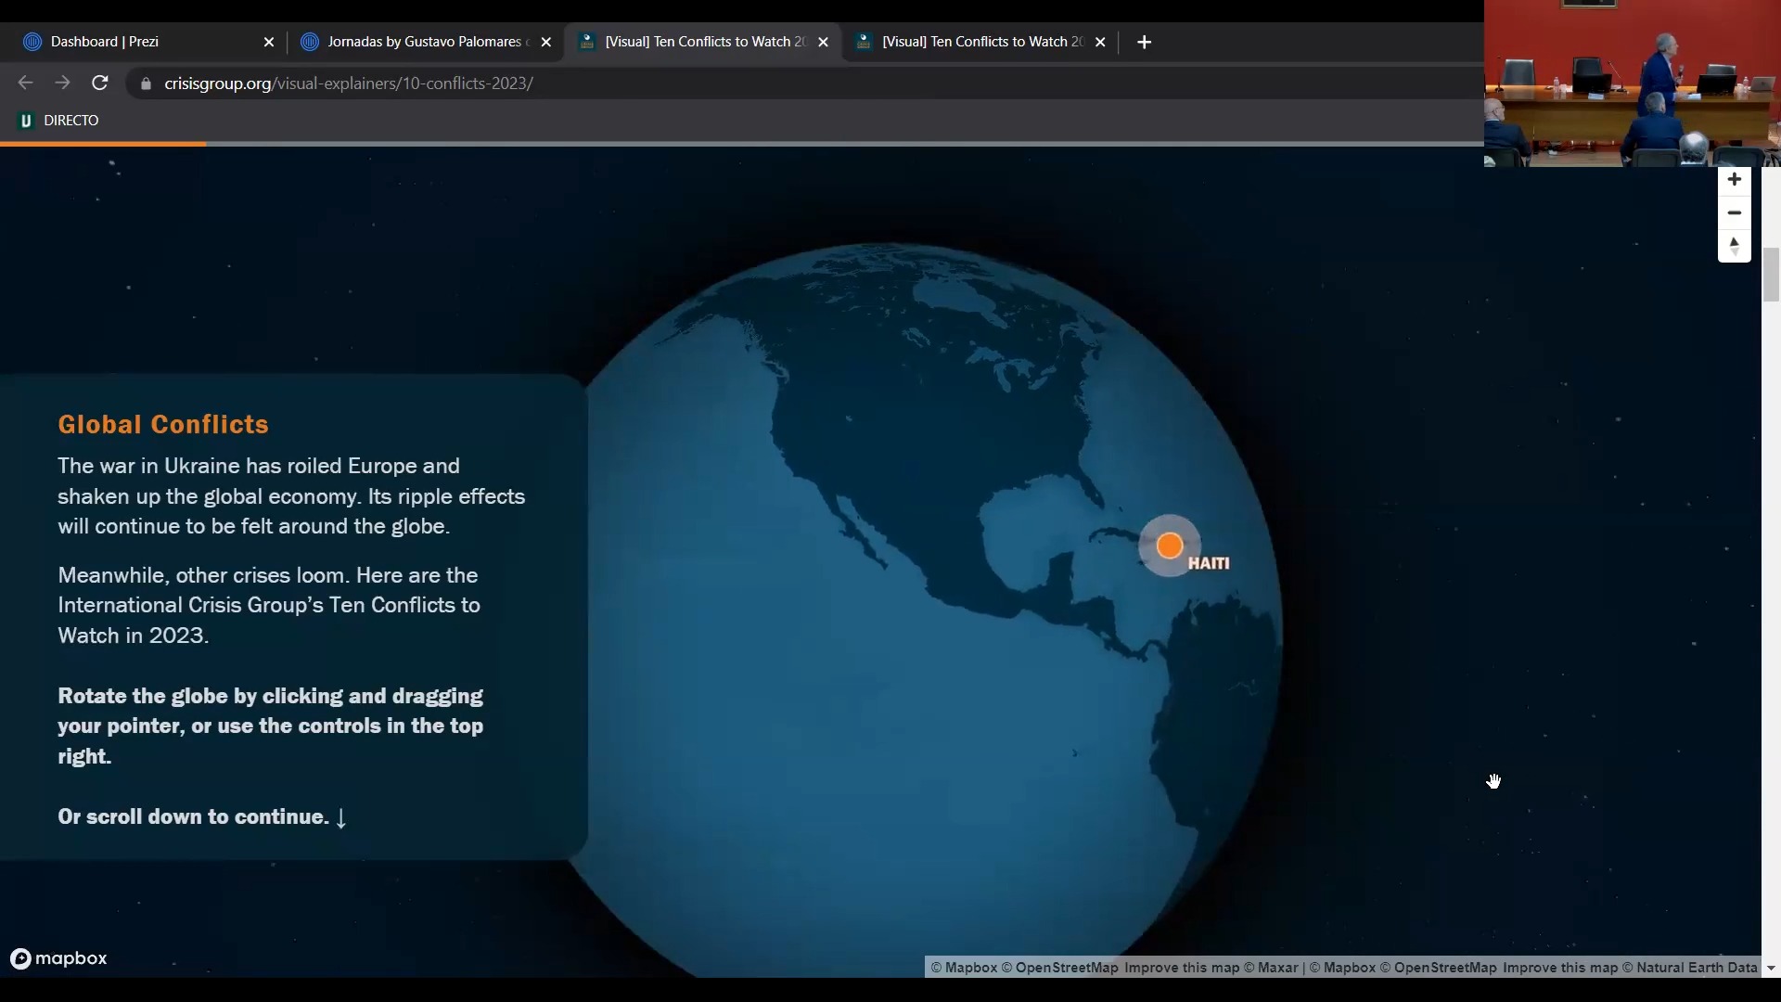The image size is (1781, 1002).
Task: Click the Improve this map link
Action: [x=1181, y=968]
